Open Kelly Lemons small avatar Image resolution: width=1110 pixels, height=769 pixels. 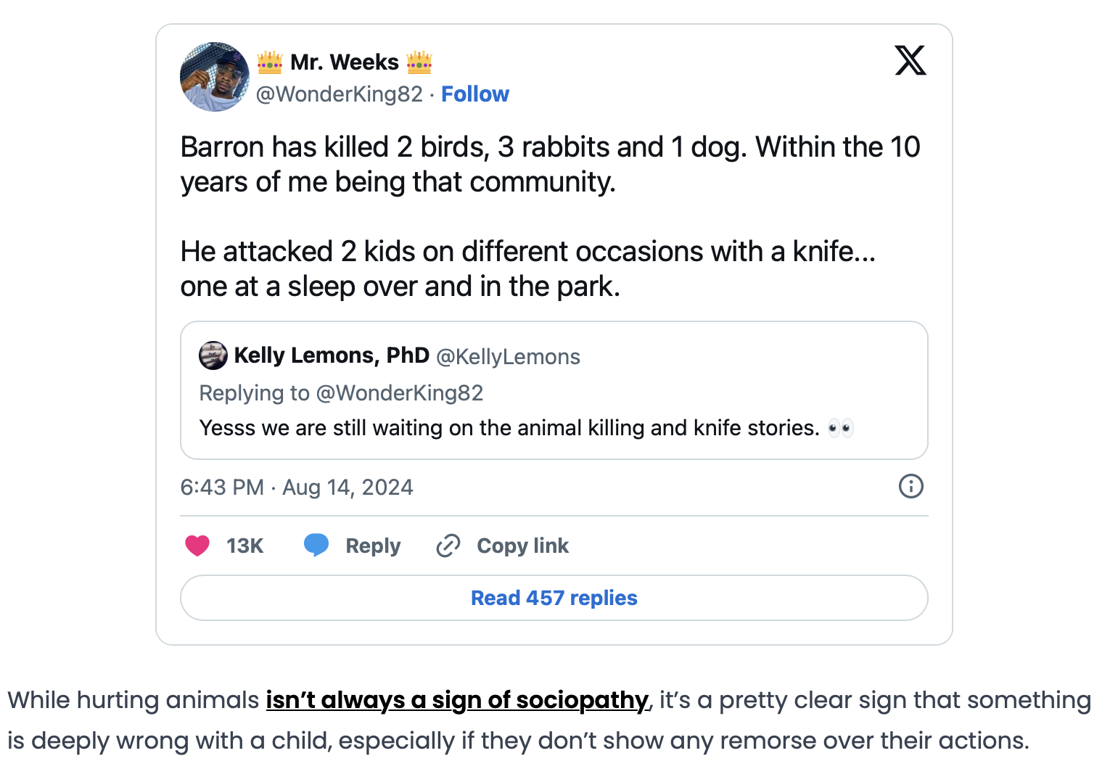coord(213,355)
